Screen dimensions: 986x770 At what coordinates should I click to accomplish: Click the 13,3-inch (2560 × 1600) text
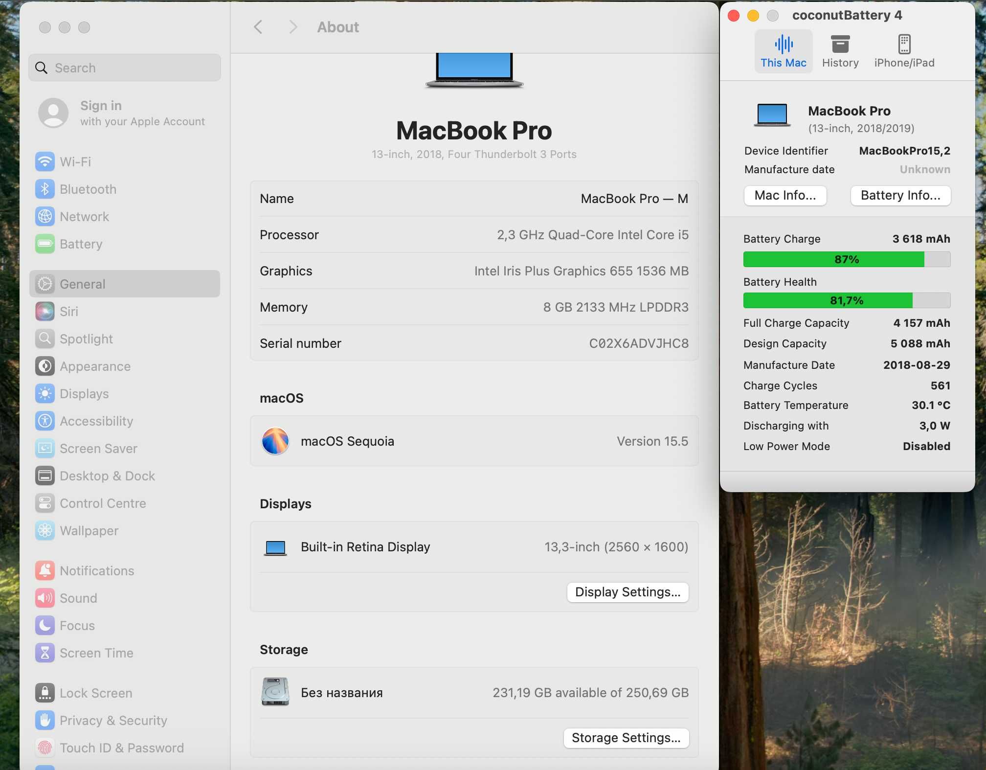(x=616, y=547)
